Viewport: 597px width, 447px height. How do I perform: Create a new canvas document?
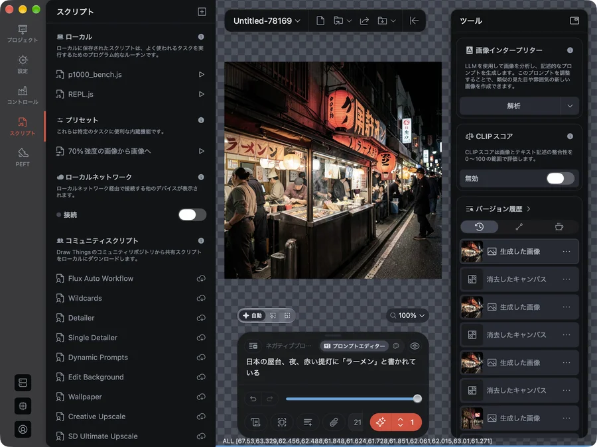click(x=320, y=21)
